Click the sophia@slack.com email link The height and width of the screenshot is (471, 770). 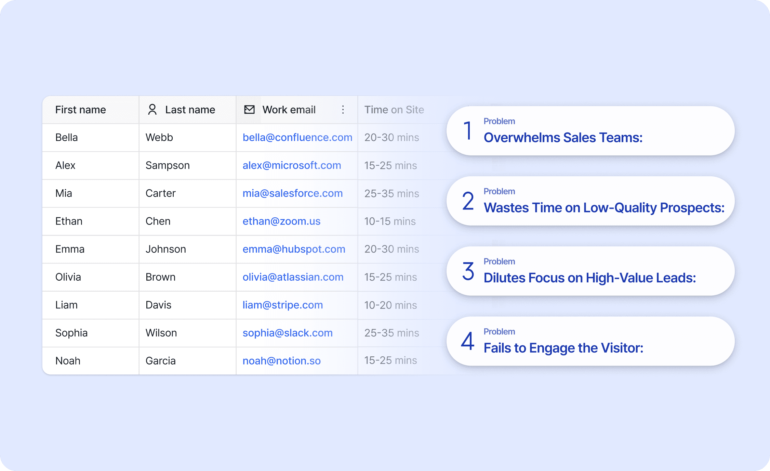click(287, 333)
